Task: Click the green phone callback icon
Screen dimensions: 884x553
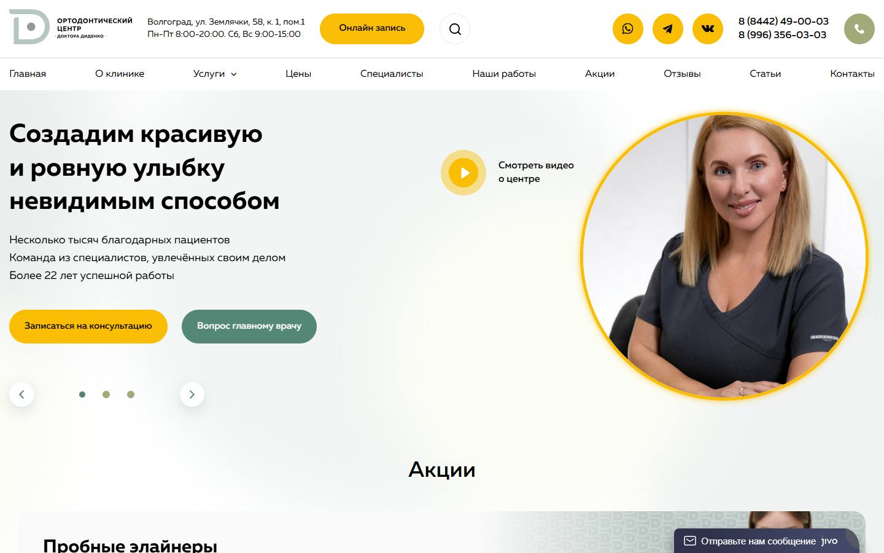Action: point(859,29)
